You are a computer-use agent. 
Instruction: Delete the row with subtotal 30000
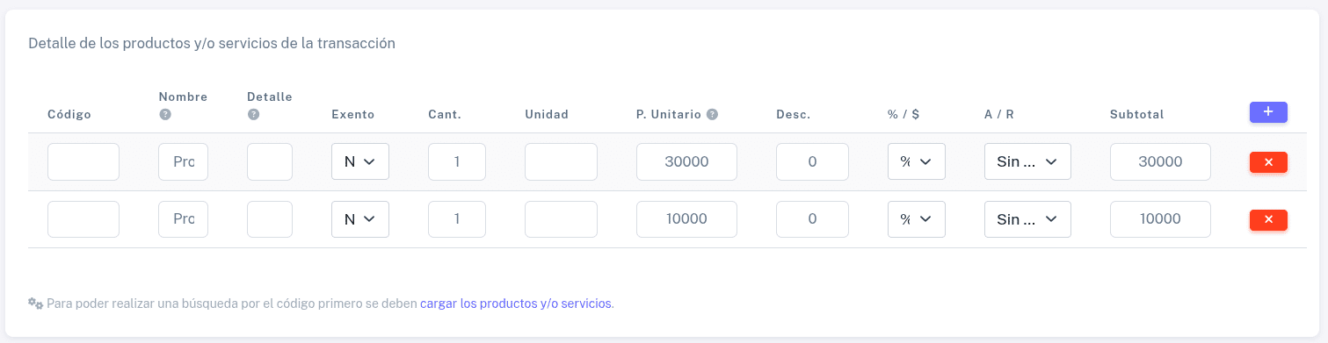coord(1268,162)
